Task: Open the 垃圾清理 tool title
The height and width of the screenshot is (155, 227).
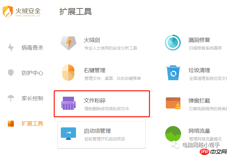Action: 199,70
